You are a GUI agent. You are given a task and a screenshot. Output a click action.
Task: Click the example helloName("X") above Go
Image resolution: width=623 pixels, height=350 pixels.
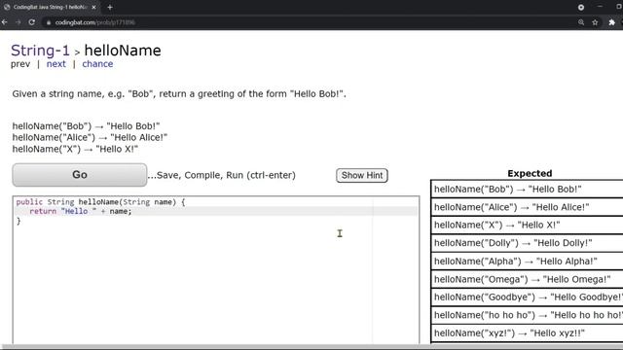pos(75,149)
